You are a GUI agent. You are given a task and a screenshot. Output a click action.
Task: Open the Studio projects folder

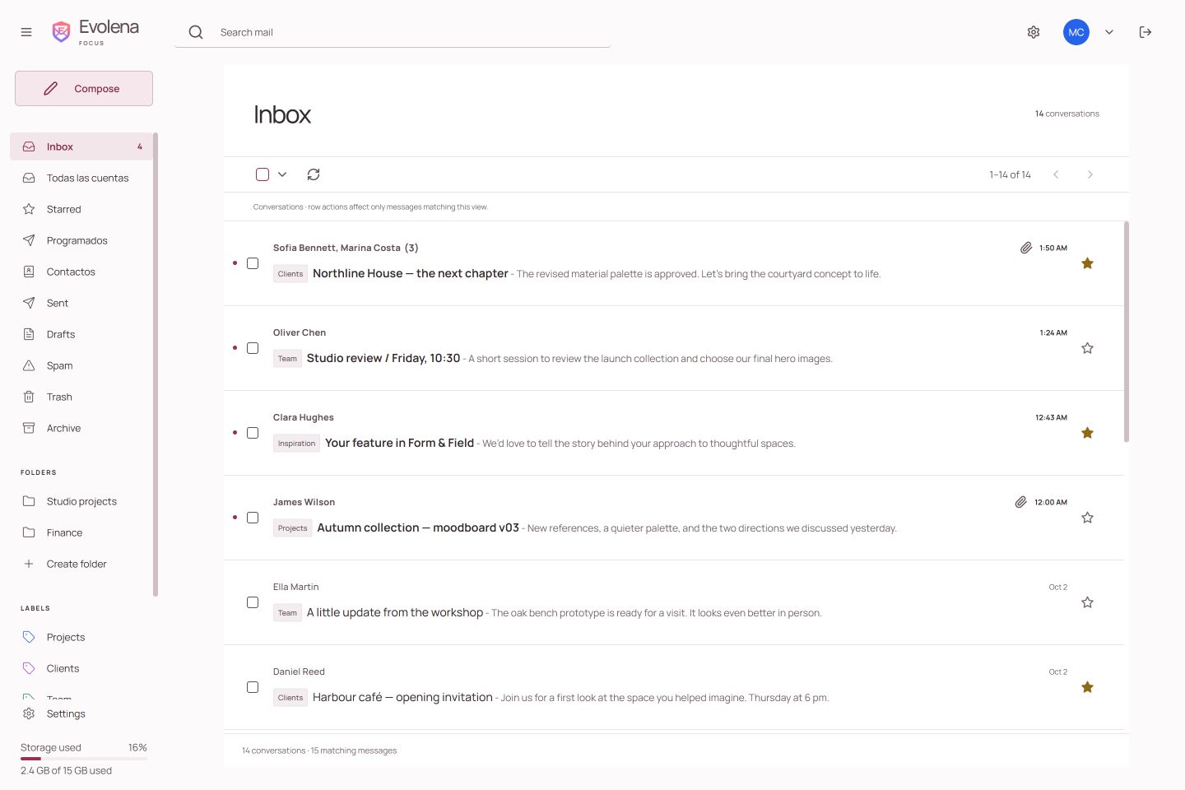pyautogui.click(x=81, y=501)
